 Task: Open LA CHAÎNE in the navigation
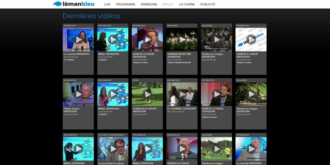tap(187, 4)
